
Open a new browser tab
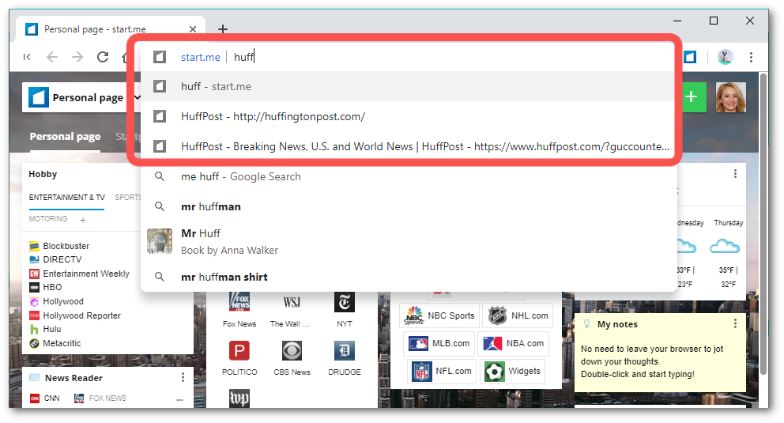click(x=223, y=29)
